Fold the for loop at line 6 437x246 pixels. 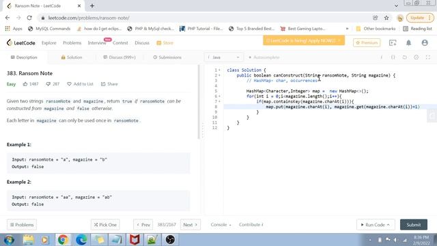219,96
